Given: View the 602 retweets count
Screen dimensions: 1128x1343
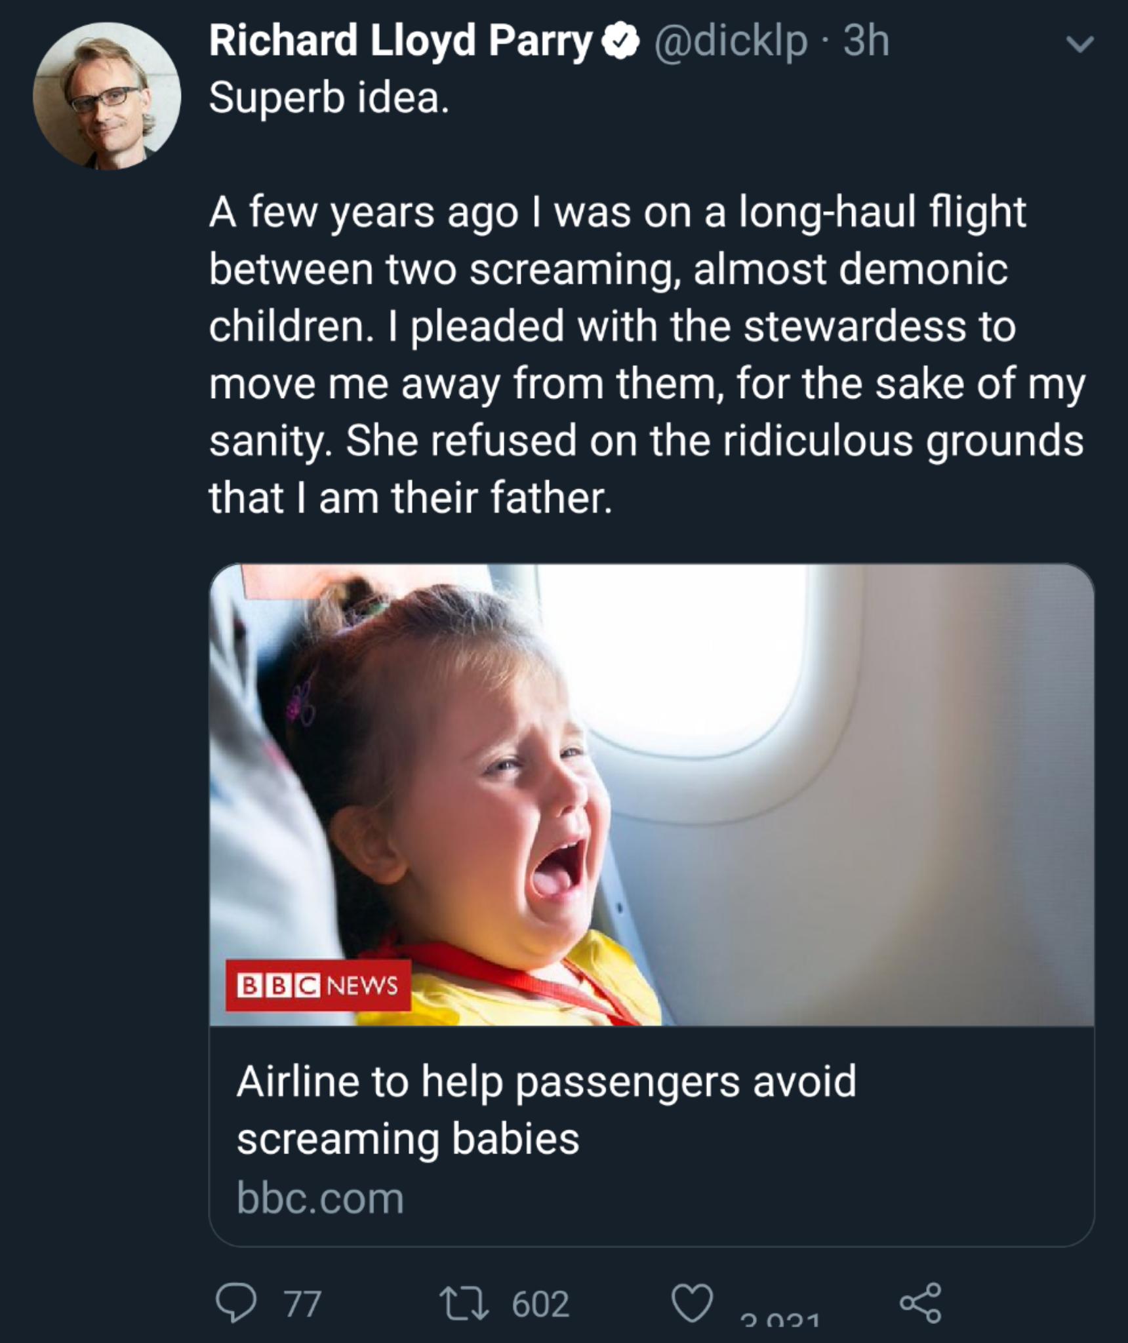Looking at the screenshot, I should coord(540,1304).
